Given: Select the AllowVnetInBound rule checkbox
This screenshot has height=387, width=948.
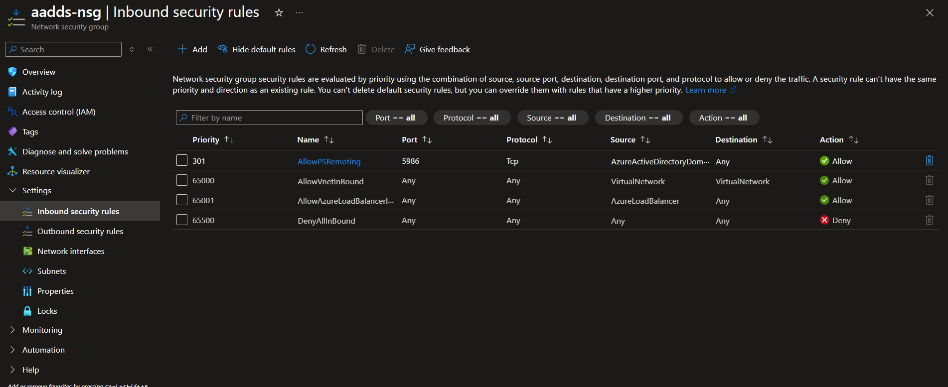Looking at the screenshot, I should coord(182,180).
